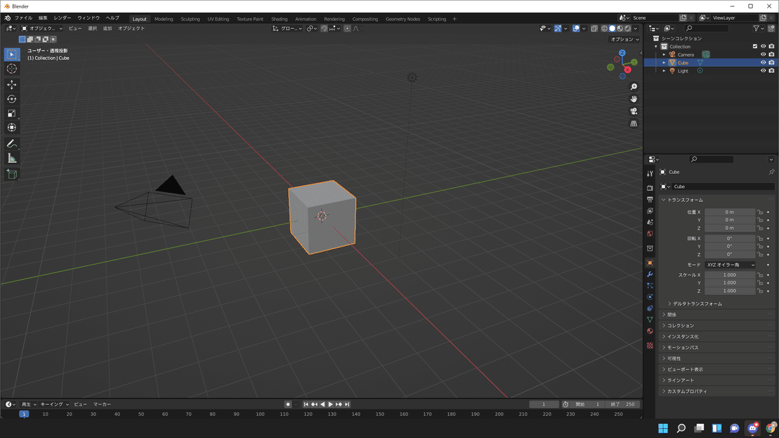Open the Material properties tab
This screenshot has width=779, height=438.
tap(650, 331)
